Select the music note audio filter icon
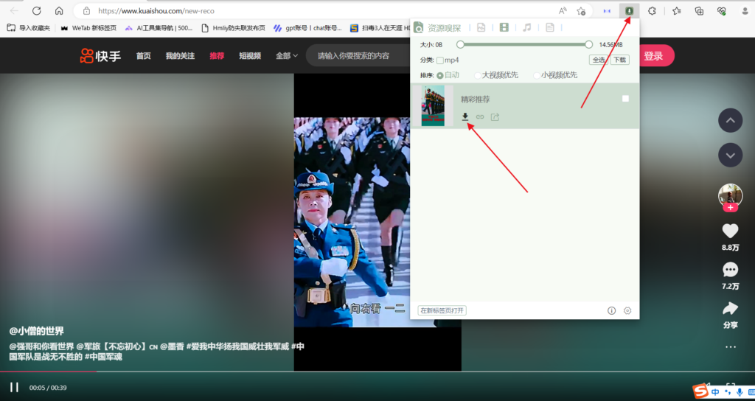This screenshot has width=755, height=401. [x=527, y=28]
